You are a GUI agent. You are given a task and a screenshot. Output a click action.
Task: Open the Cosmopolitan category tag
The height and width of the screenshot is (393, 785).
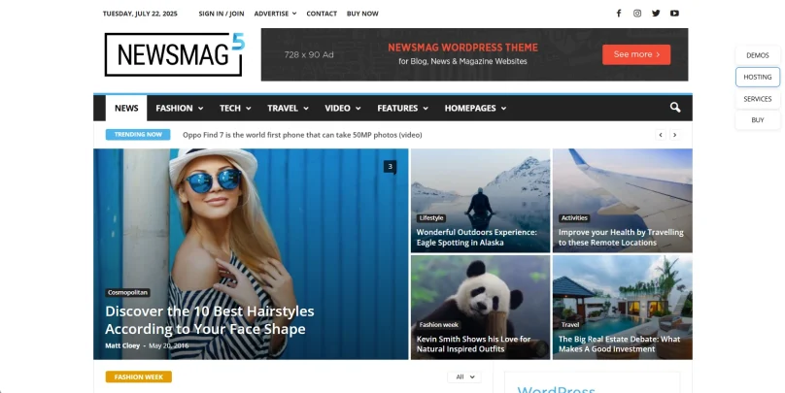coord(128,292)
